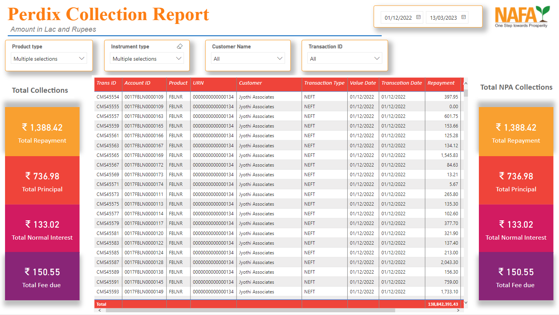Click Trans ID cell CMS45587

(x=108, y=262)
